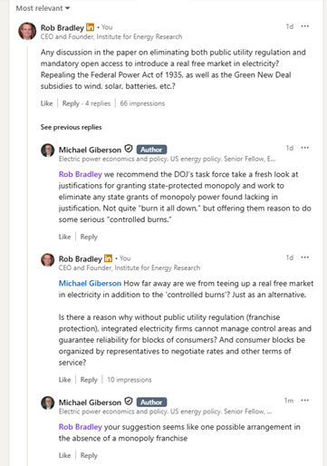Click verification shield next to first Michael Giberson
327x466 pixels.
(129, 149)
